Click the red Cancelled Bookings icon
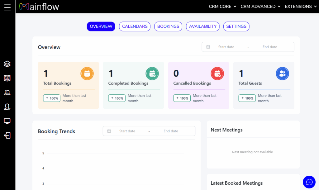Image resolution: width=319 pixels, height=190 pixels. point(217,74)
